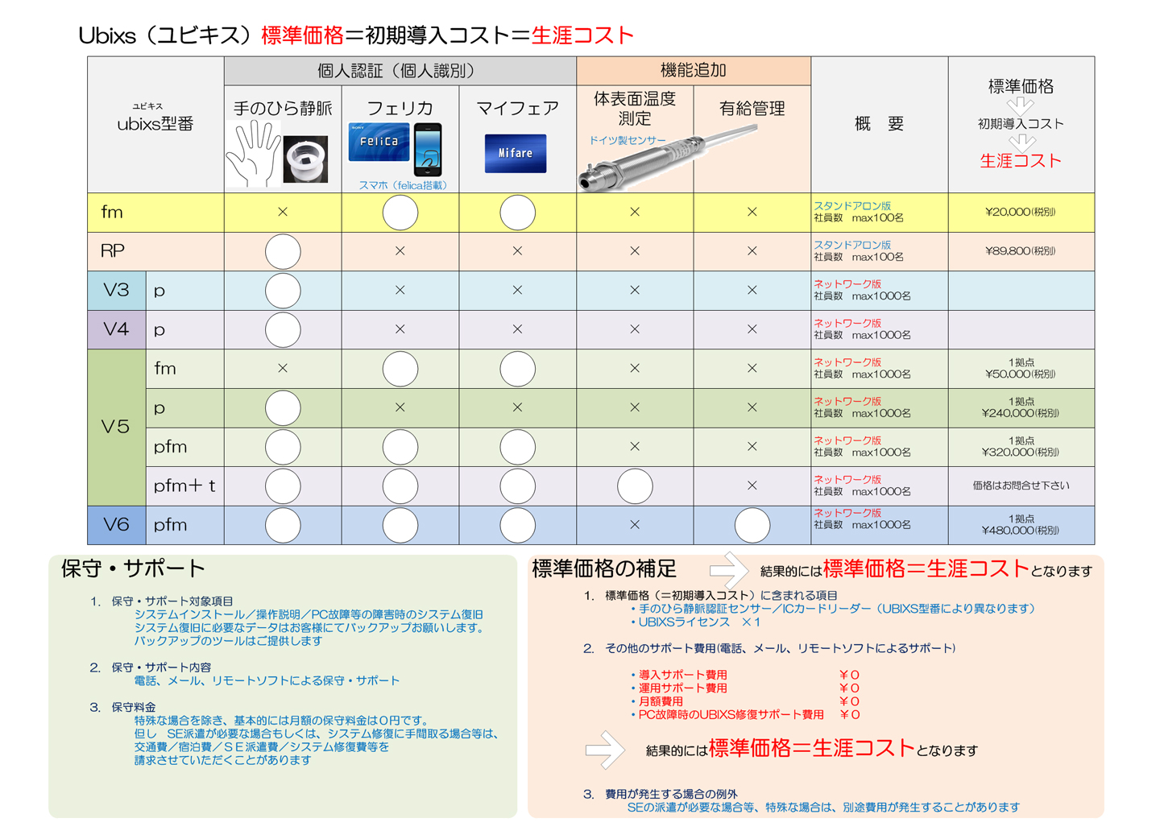This screenshot has width=1160, height=839.
Task: Click the ¥480,000 price cell
Action: pyautogui.click(x=1021, y=525)
